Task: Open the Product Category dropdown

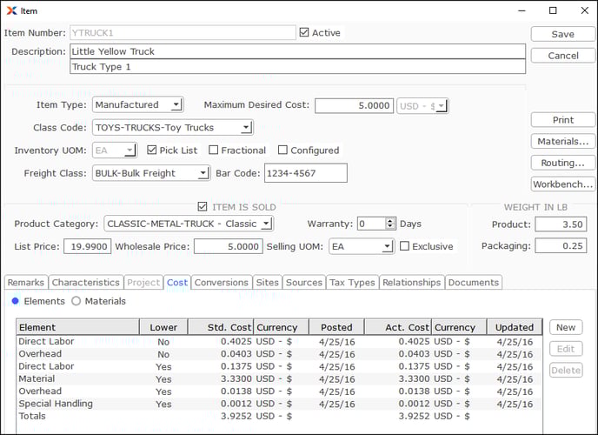Action: tap(189, 224)
